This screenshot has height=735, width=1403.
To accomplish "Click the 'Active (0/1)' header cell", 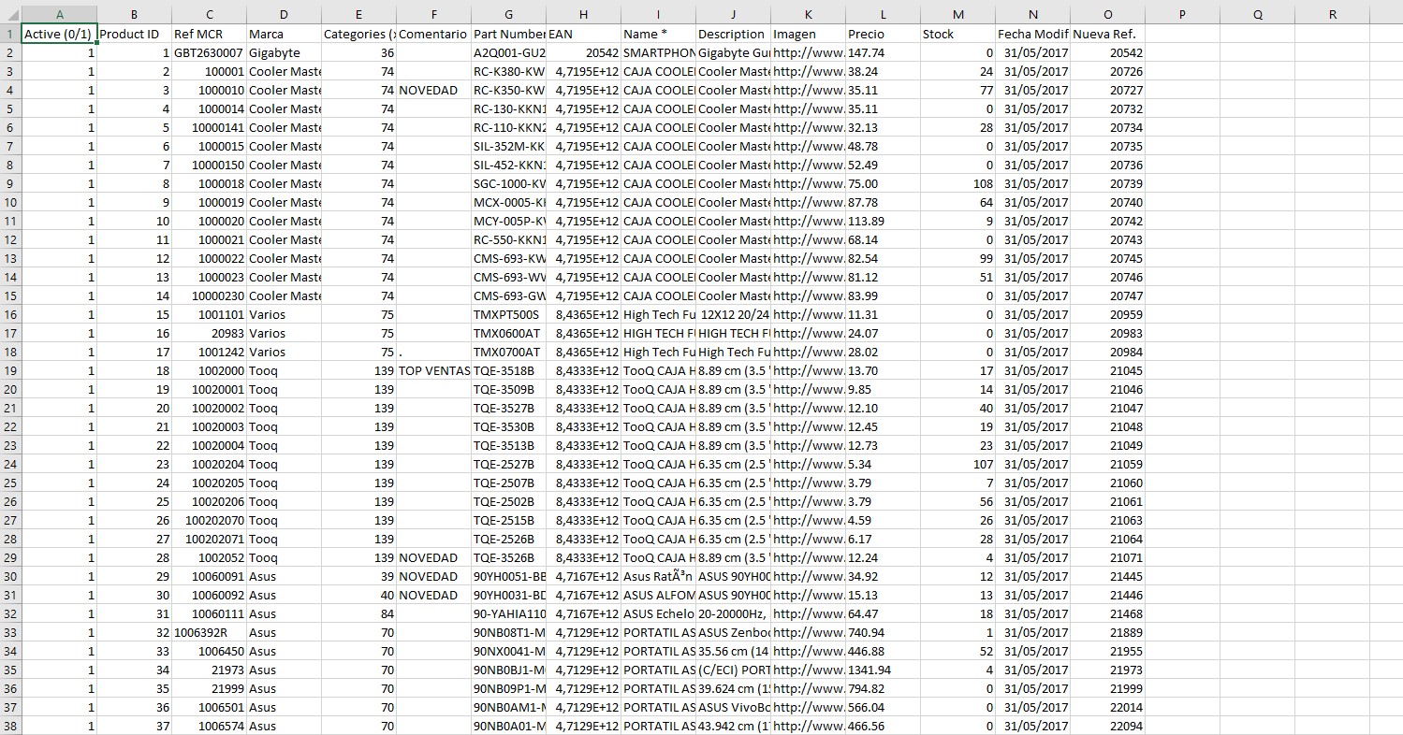I will click(x=60, y=34).
